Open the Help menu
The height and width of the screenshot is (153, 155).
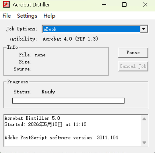(49, 16)
